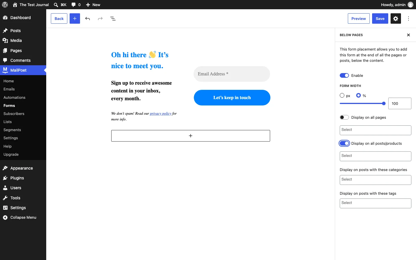Follow the privacy policy link
Screen dimensions: 416x260
[161, 114]
